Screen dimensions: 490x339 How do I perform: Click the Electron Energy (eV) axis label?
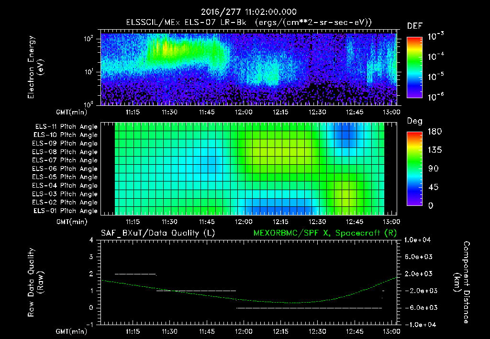[35, 67]
